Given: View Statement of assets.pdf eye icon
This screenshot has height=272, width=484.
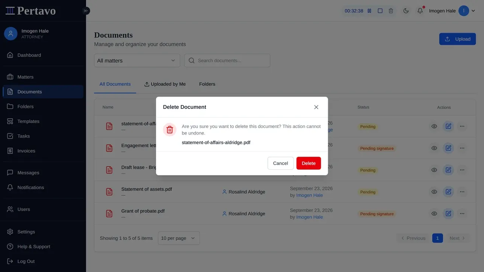Looking at the screenshot, I should pos(434,192).
